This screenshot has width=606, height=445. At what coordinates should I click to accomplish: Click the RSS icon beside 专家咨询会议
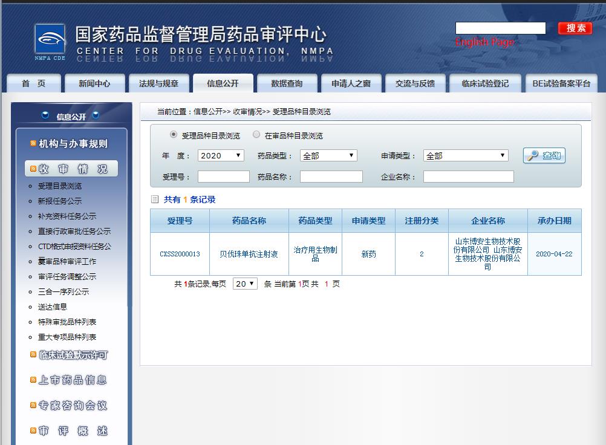coord(33,405)
